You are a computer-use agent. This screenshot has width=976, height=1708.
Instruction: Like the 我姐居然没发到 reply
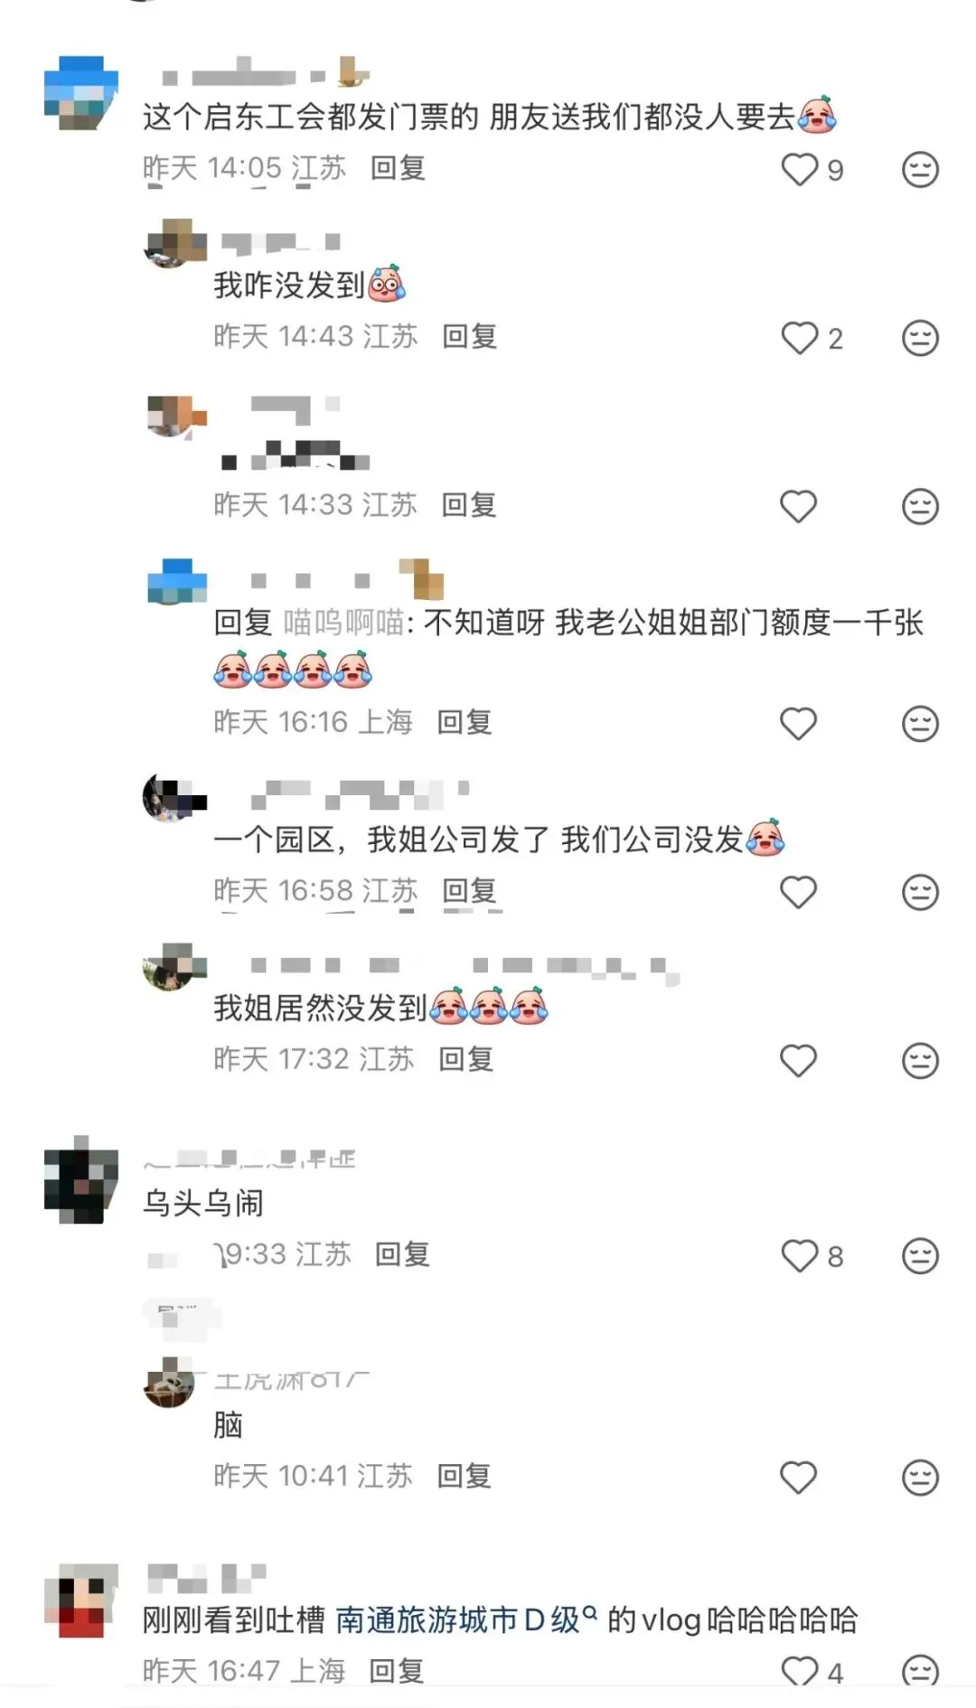pos(799,1060)
